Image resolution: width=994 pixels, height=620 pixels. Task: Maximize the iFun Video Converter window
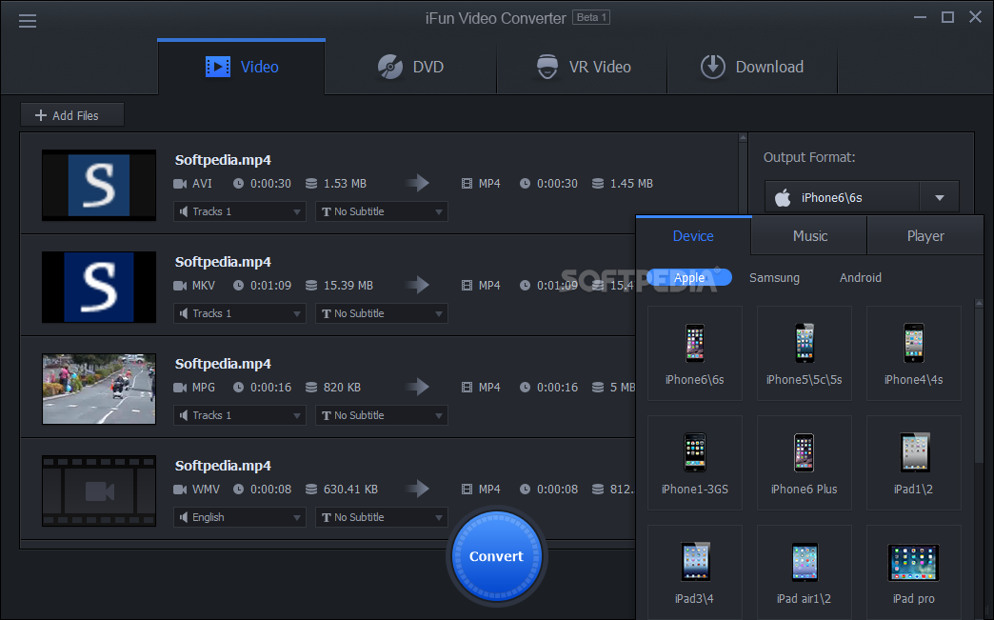(947, 17)
